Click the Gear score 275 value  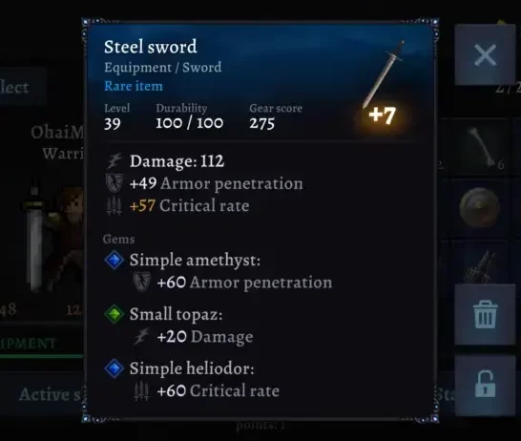pos(261,124)
